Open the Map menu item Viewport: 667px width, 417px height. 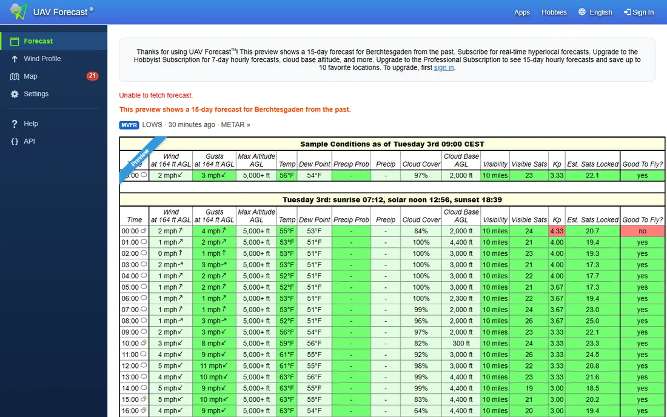53,76
